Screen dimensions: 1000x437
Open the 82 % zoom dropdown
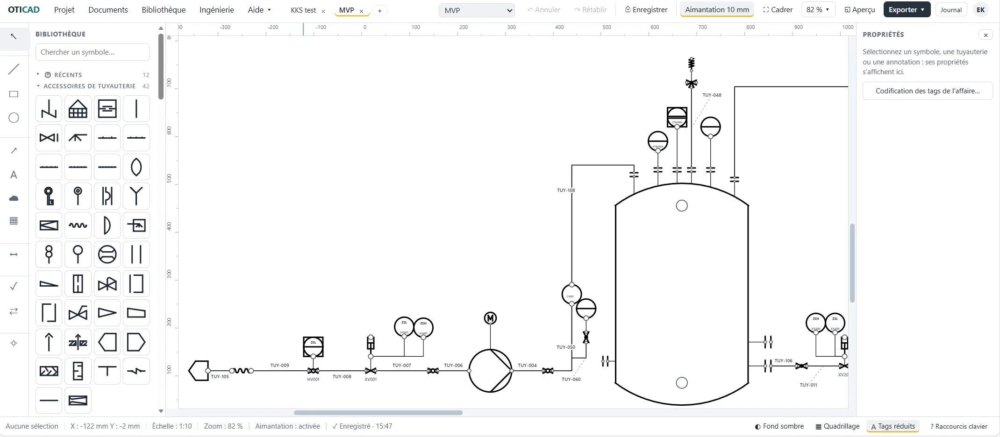point(818,9)
